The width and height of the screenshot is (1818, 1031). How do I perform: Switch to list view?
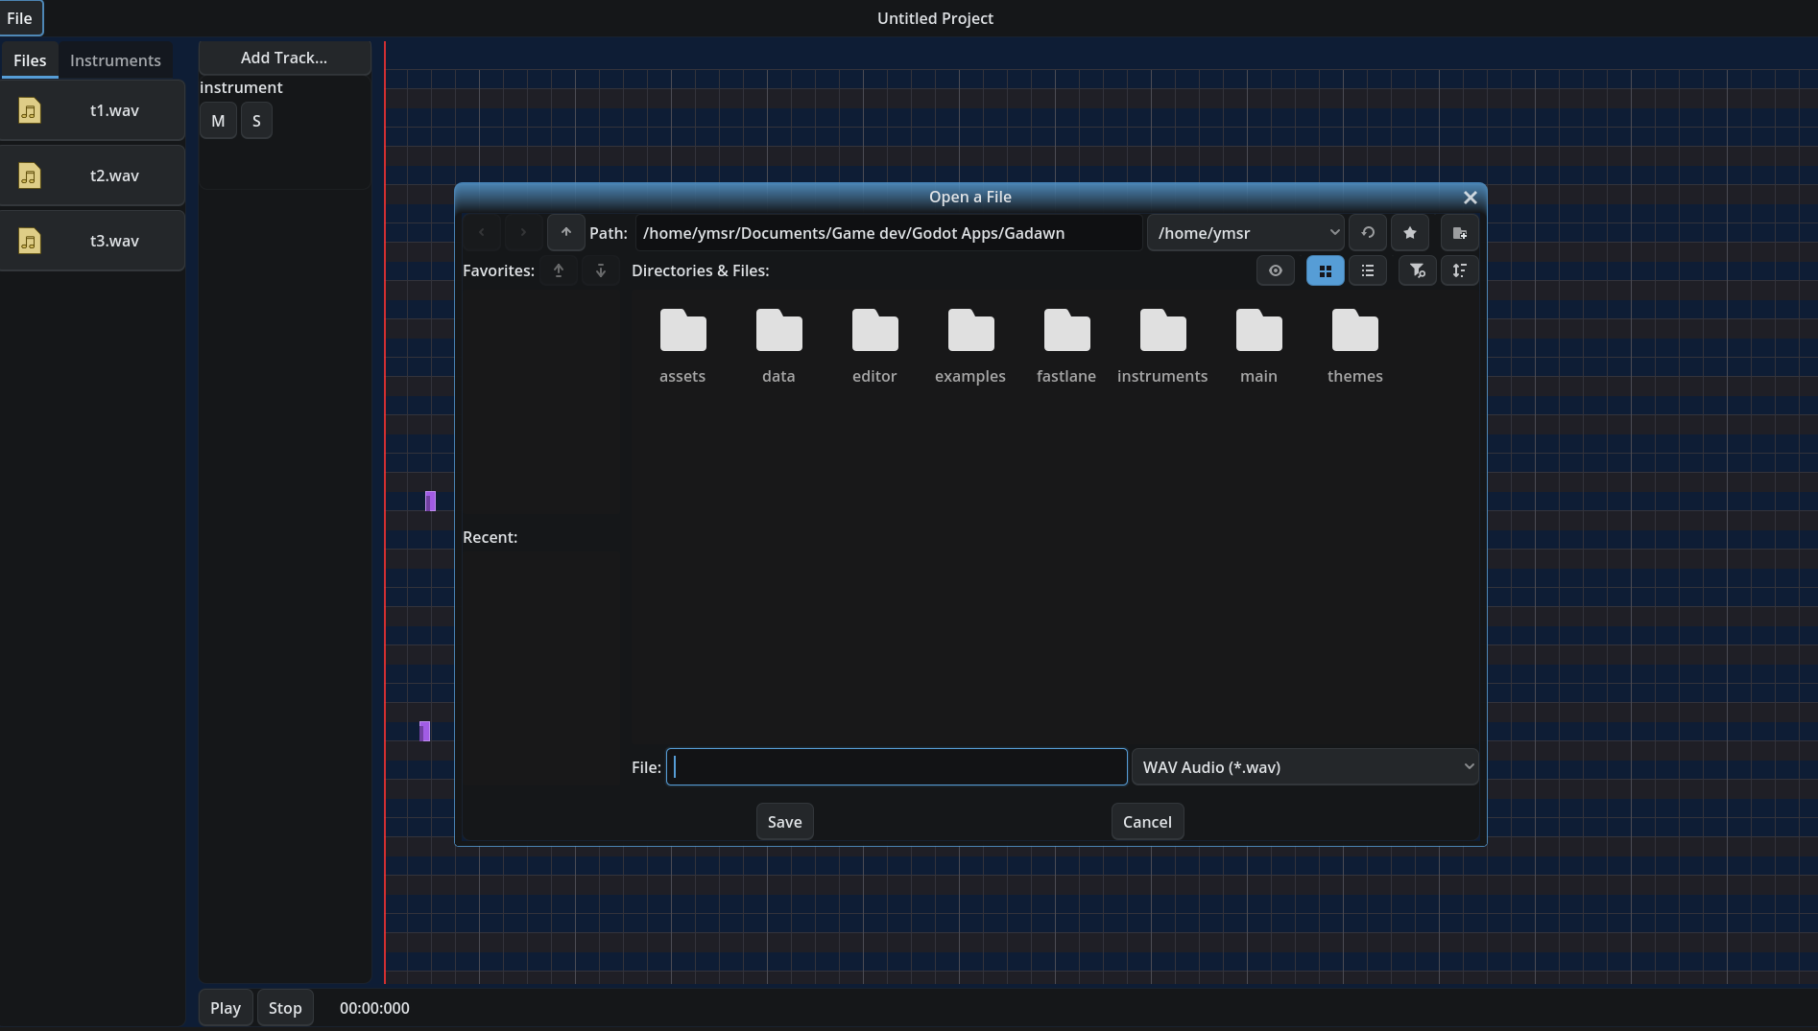tap(1368, 270)
